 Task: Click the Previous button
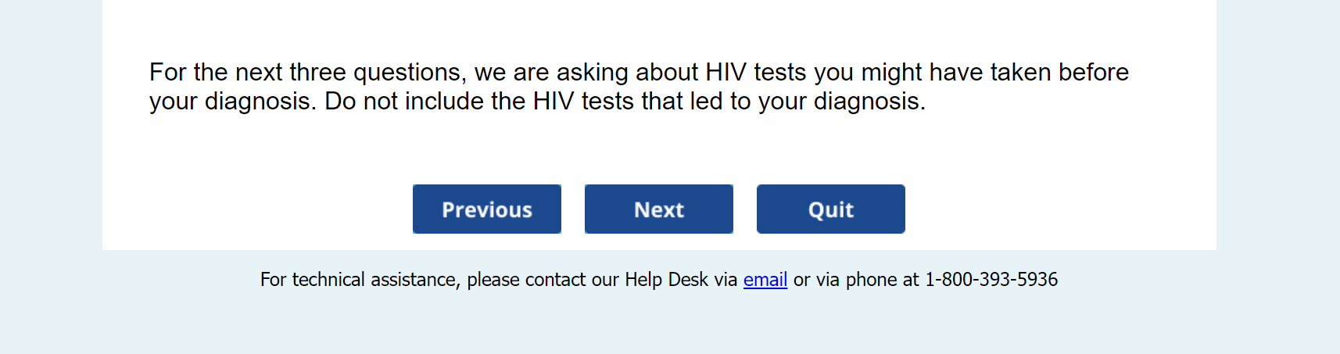486,209
